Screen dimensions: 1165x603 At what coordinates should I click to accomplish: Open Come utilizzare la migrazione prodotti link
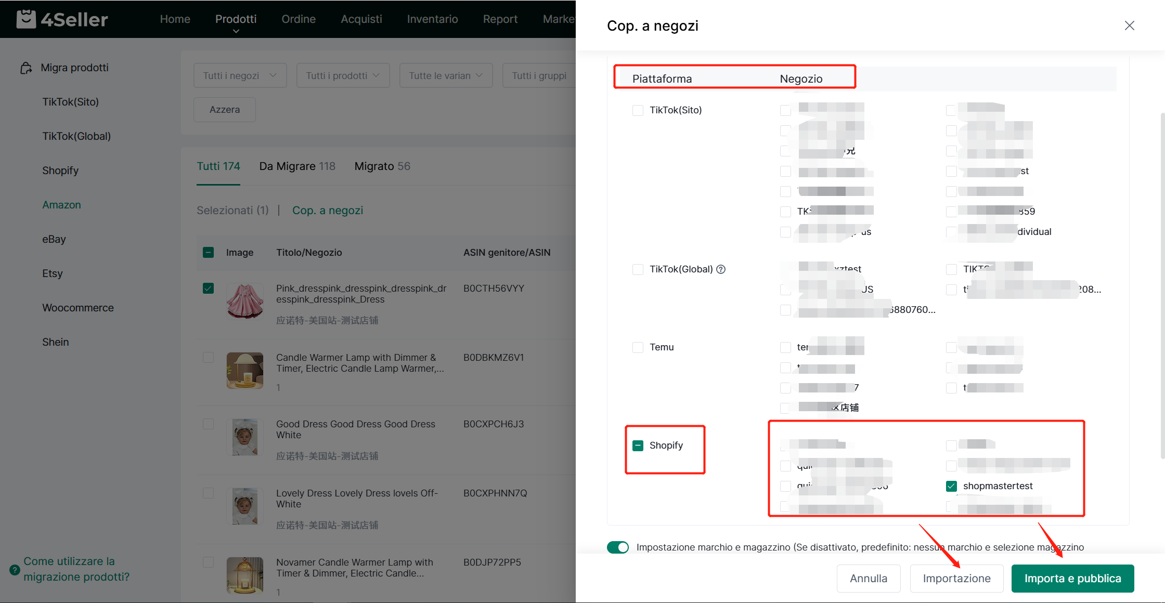coord(76,569)
